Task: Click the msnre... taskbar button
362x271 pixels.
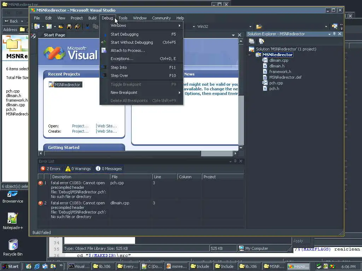Action: (177, 266)
